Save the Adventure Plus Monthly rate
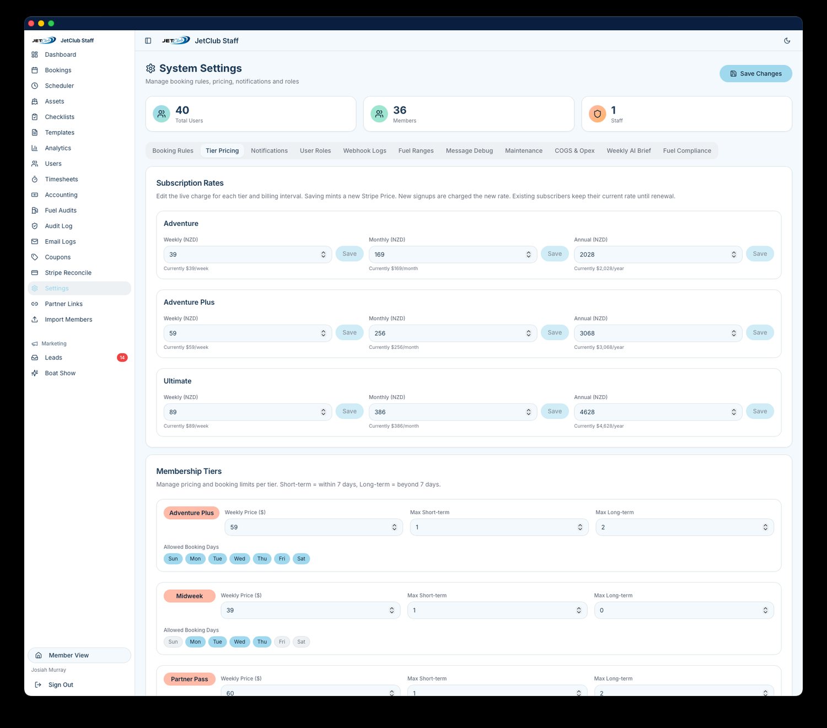This screenshot has height=728, width=827. click(555, 333)
